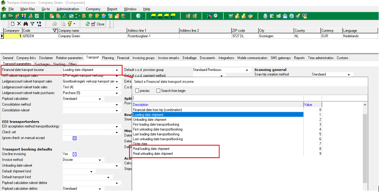Image resolution: width=379 pixels, height=192 pixels.
Task: Click the filter funnel toolbar icon
Action: (32, 24)
